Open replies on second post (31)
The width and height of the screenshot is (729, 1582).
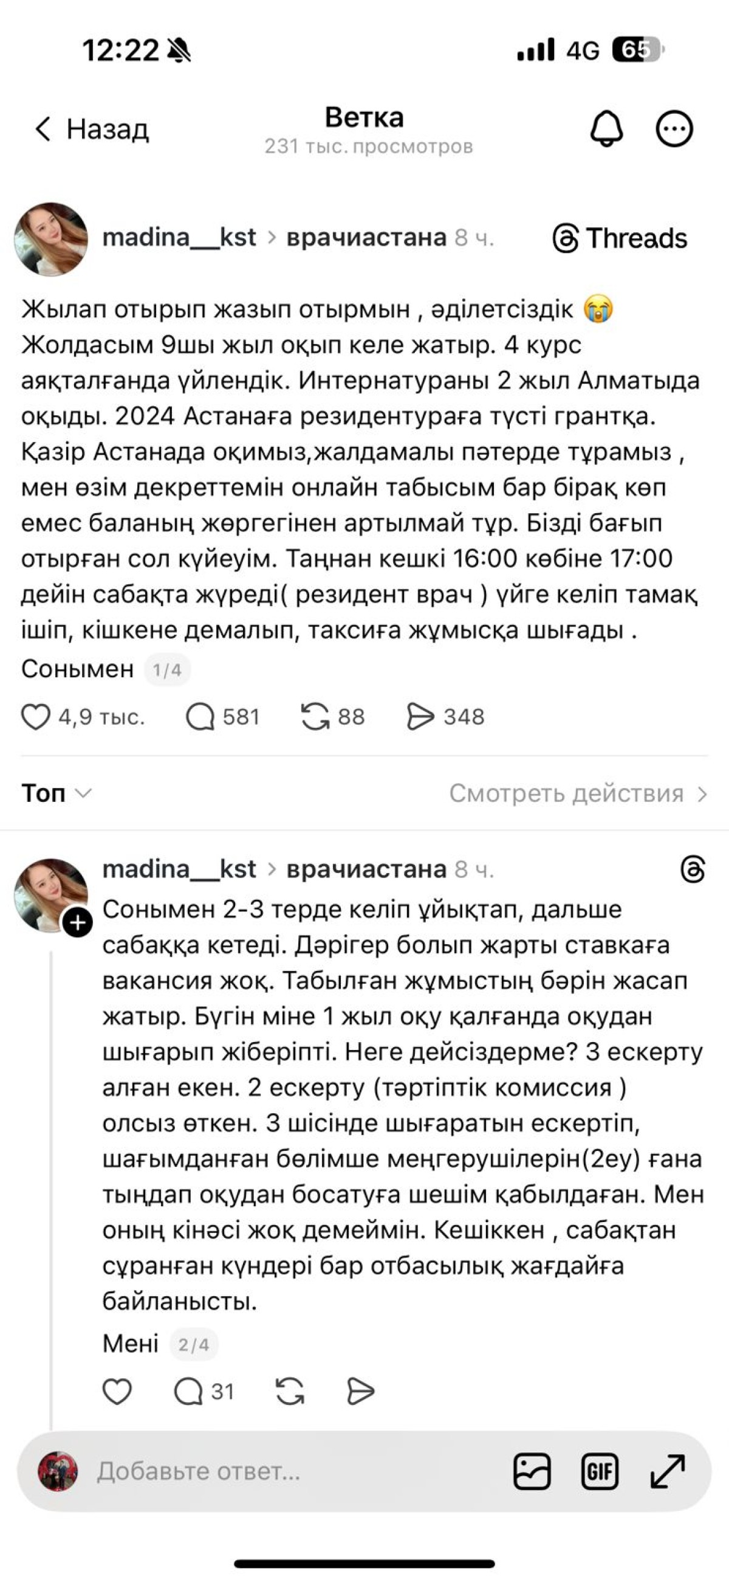(x=189, y=1392)
